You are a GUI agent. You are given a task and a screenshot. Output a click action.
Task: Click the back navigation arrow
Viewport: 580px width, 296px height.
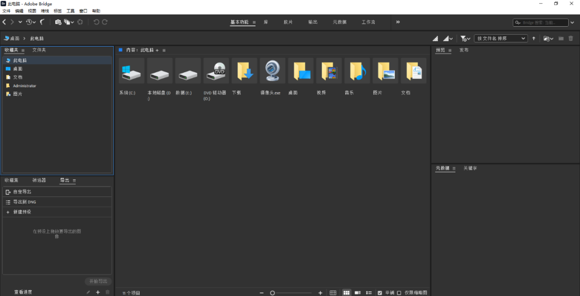4,22
